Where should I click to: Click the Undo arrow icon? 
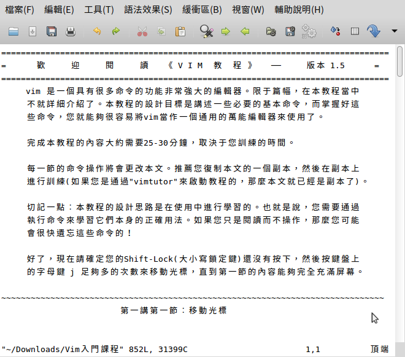coord(97,31)
